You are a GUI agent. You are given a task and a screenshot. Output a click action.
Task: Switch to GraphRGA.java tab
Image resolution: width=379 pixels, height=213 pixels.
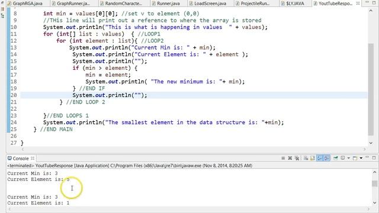25,4
